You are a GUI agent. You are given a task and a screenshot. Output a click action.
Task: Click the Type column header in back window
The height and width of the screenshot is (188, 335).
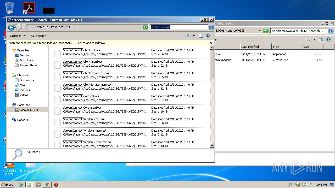(287, 47)
